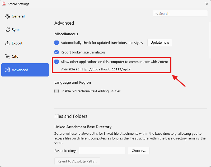Click the Cite quotation lines icon
211x167 pixels.
(x=8, y=56)
